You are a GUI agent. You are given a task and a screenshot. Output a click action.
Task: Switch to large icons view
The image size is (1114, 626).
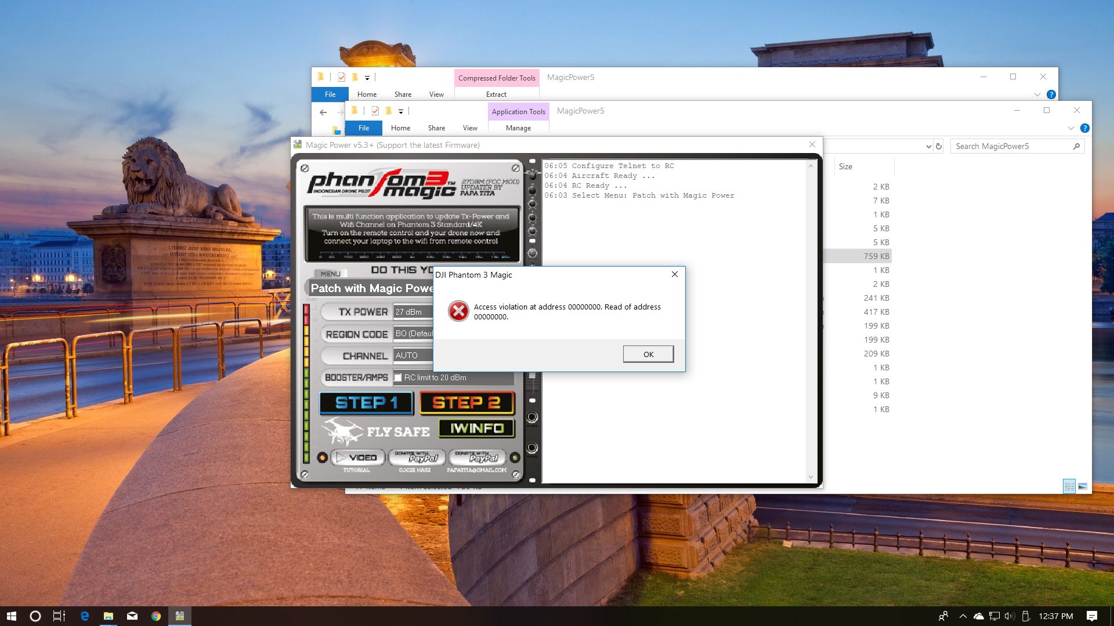point(1082,486)
